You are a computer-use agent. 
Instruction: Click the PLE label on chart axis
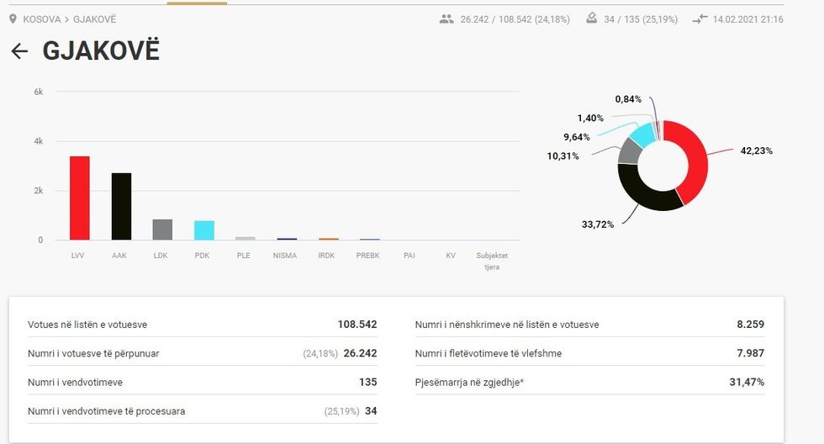[244, 256]
